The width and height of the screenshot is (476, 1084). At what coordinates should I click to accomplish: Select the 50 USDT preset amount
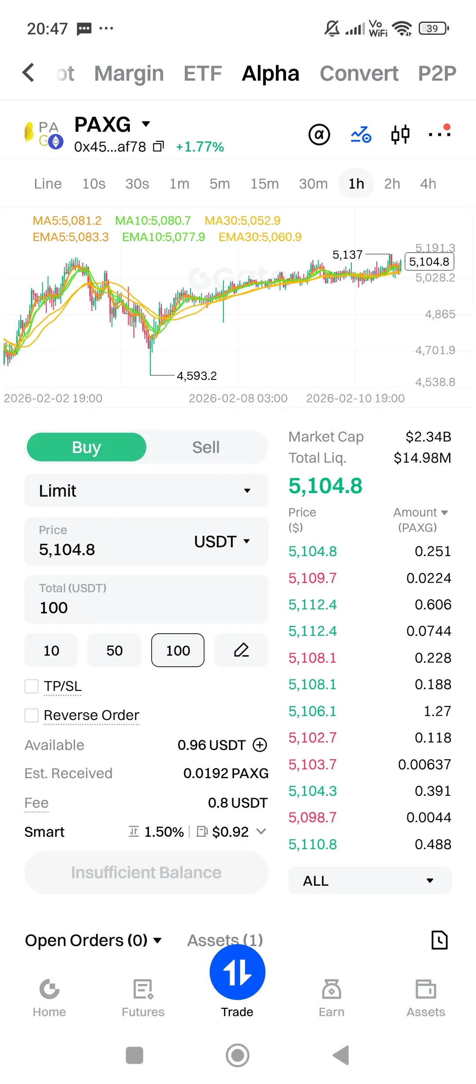pos(115,650)
